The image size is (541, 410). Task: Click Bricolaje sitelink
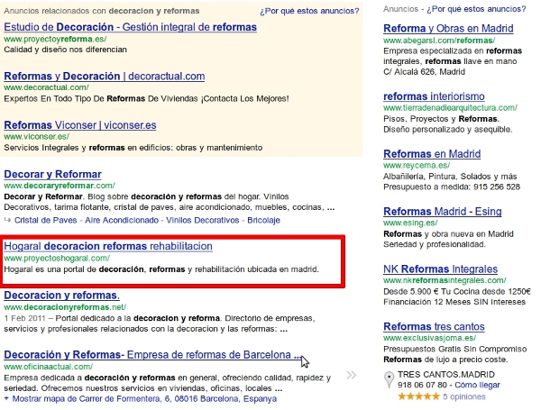[263, 220]
